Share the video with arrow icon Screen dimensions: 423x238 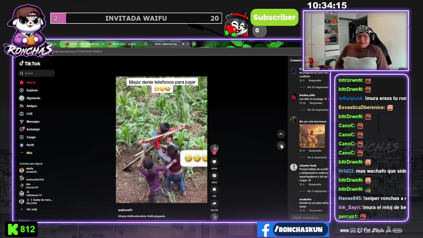coord(214,204)
